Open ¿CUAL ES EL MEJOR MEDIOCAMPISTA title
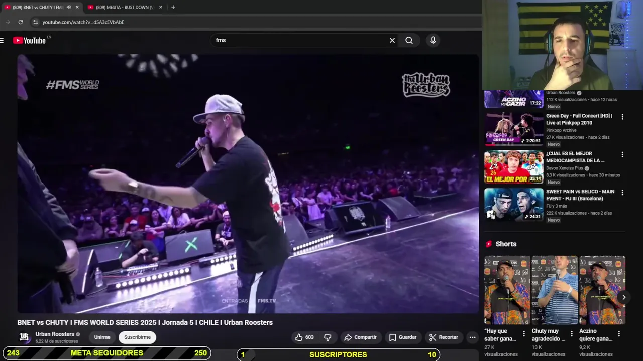 [x=576, y=157]
